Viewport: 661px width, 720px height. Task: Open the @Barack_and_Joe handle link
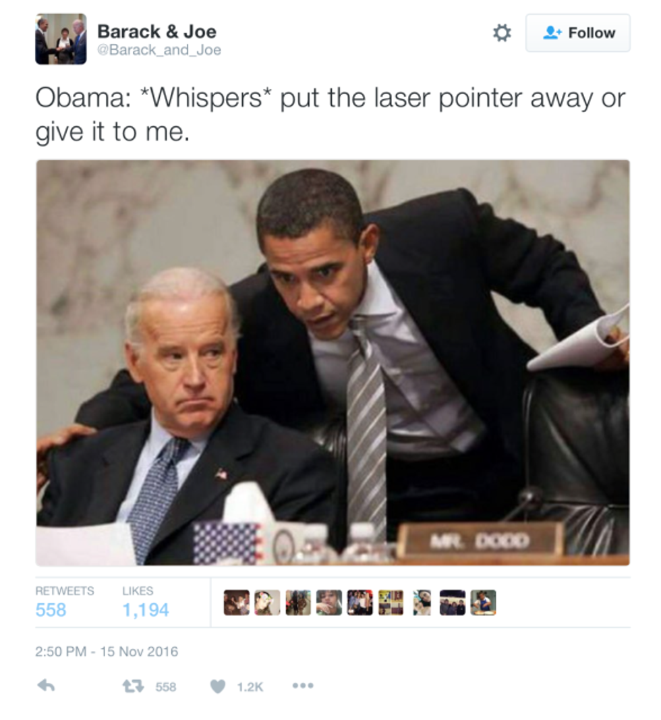point(159,50)
